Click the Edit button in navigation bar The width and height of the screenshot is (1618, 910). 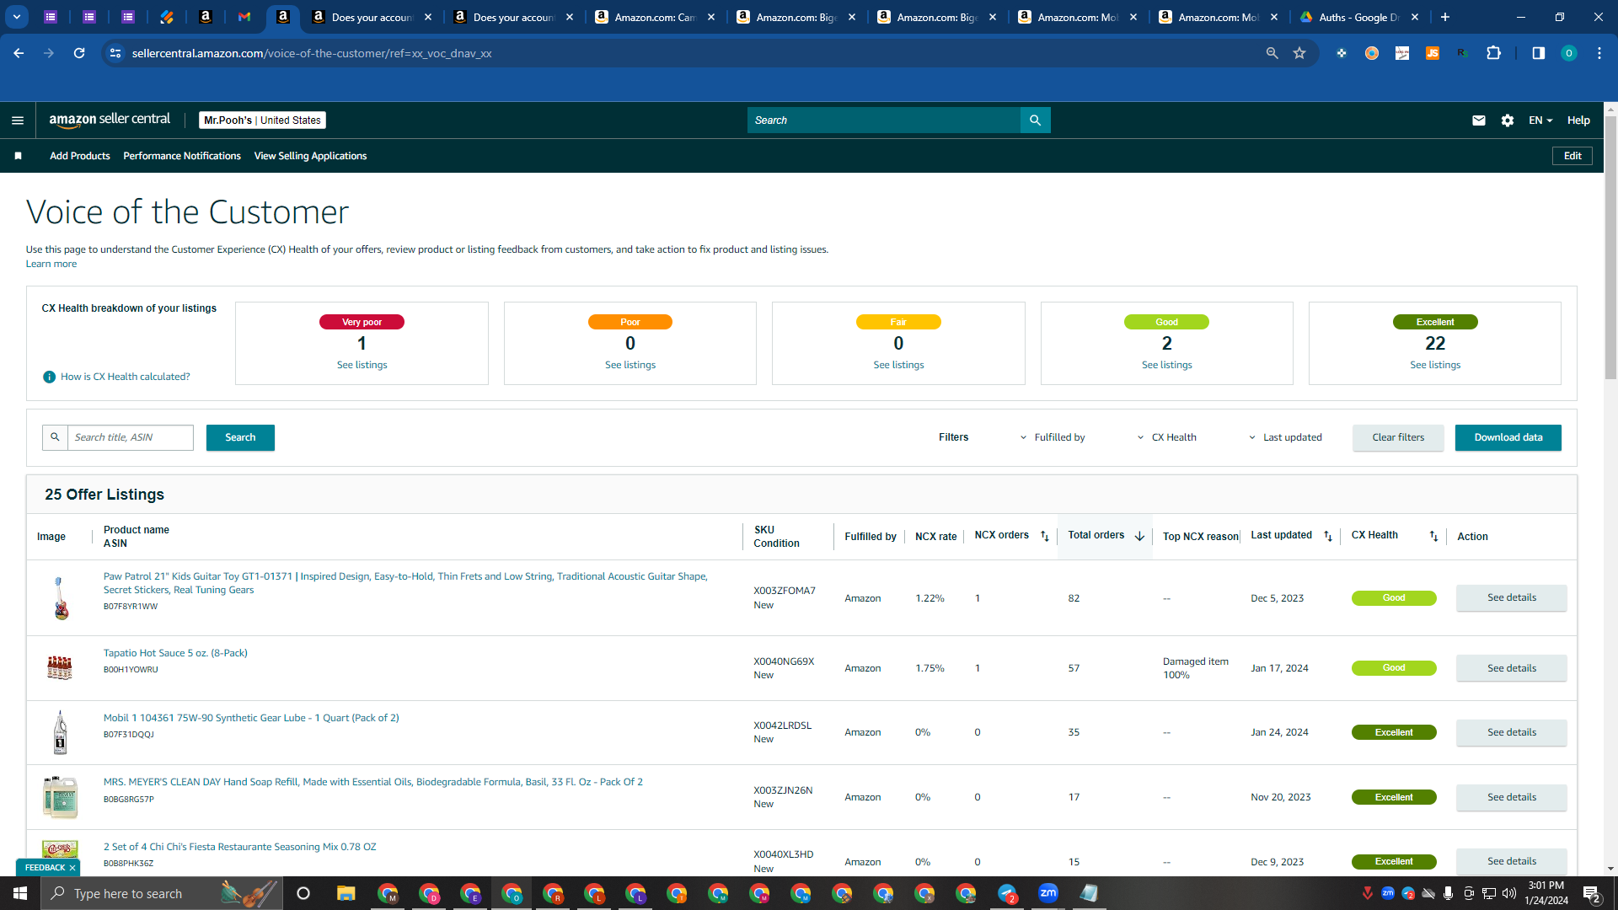(x=1572, y=156)
